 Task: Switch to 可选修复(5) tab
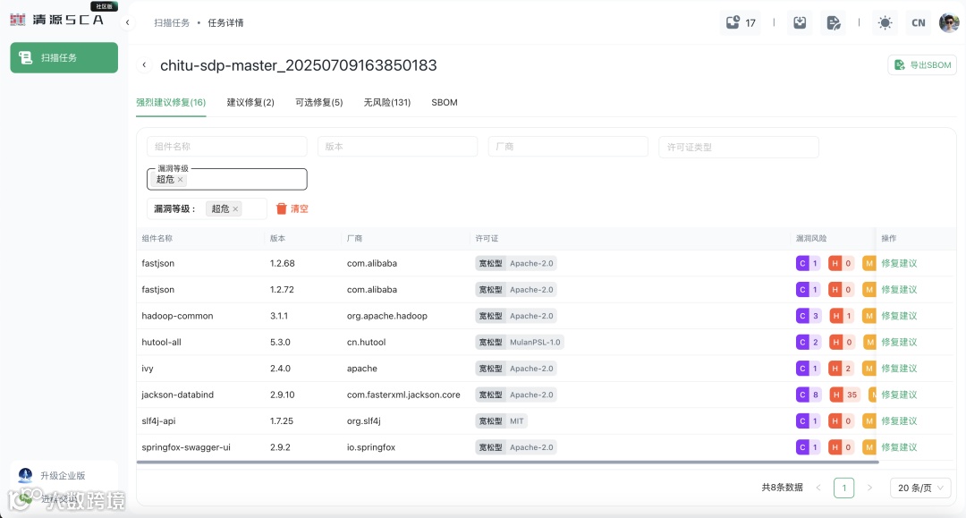(x=318, y=102)
